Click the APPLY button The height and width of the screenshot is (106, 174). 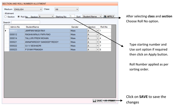click(x=109, y=16)
